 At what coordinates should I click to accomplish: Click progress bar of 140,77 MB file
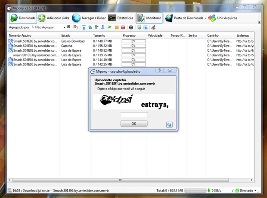(134, 41)
